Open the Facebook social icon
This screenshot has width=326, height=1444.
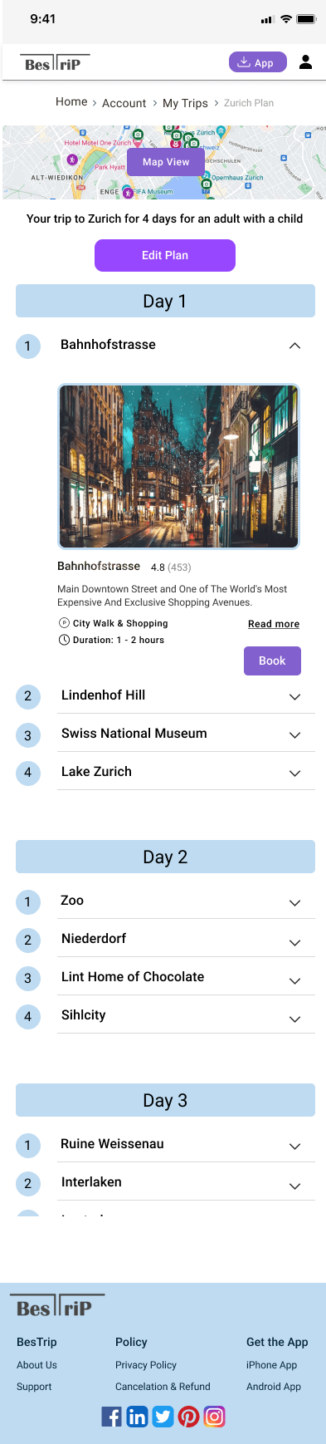click(x=111, y=1417)
